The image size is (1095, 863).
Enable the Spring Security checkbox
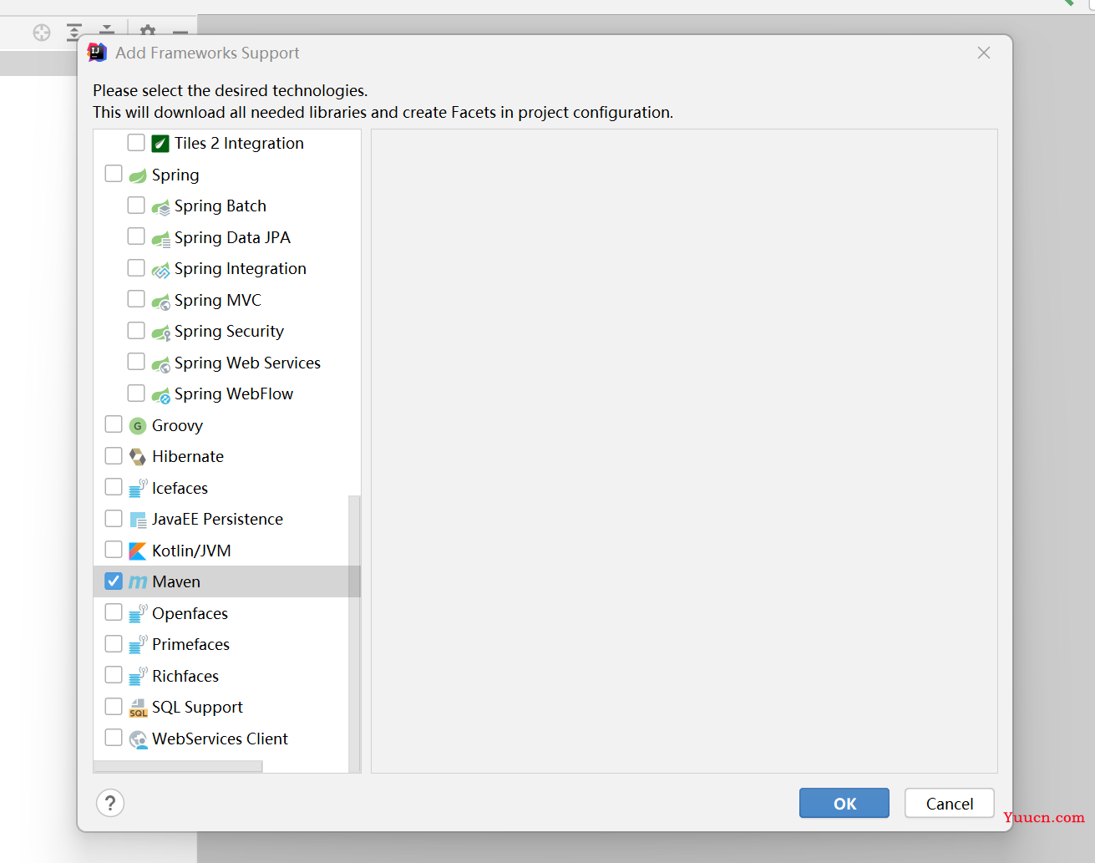pos(136,331)
